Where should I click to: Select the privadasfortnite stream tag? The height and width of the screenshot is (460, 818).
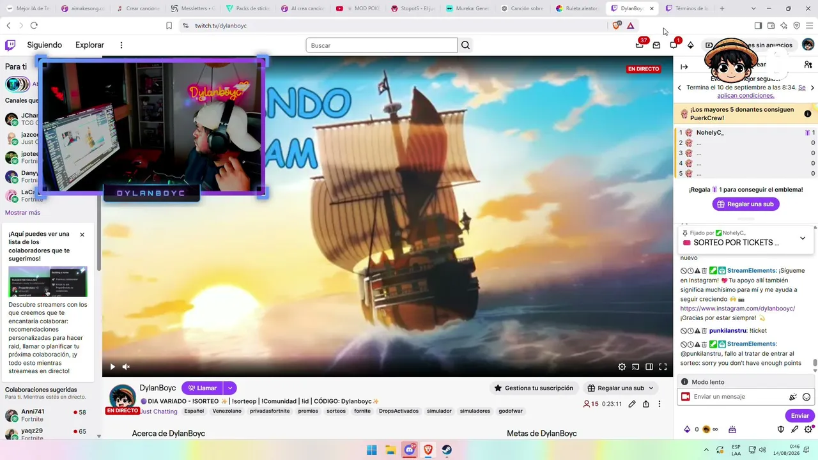[271, 411]
